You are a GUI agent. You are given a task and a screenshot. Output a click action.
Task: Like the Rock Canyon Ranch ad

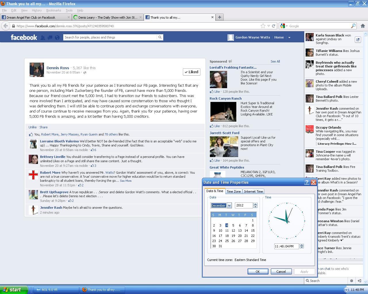pos(217,126)
